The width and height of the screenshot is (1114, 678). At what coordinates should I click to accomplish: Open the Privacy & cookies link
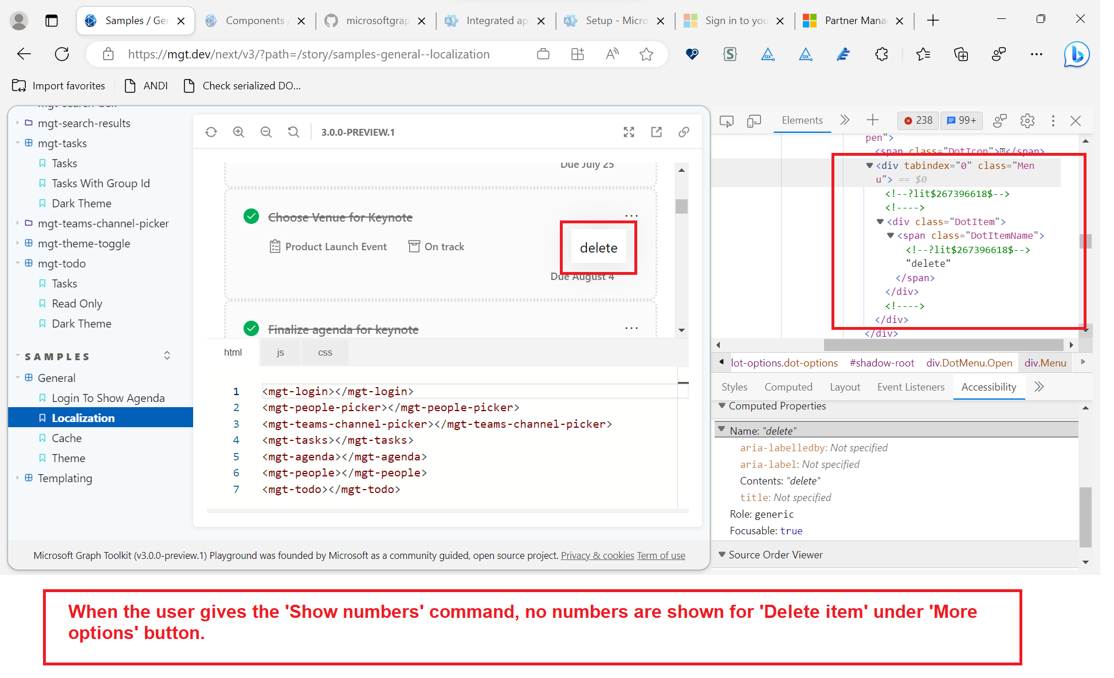(x=597, y=555)
